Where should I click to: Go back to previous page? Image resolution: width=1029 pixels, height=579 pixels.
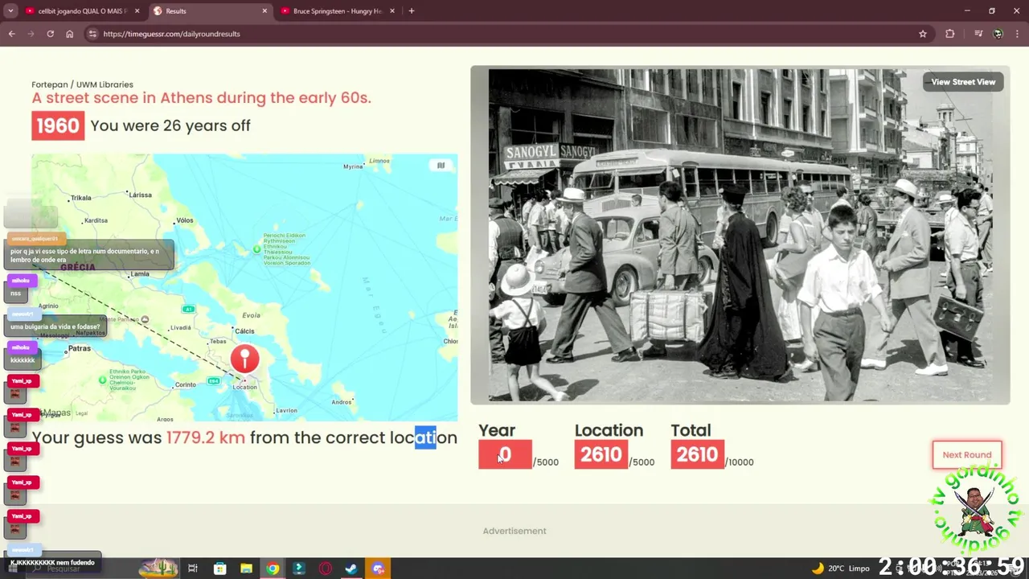click(x=11, y=34)
